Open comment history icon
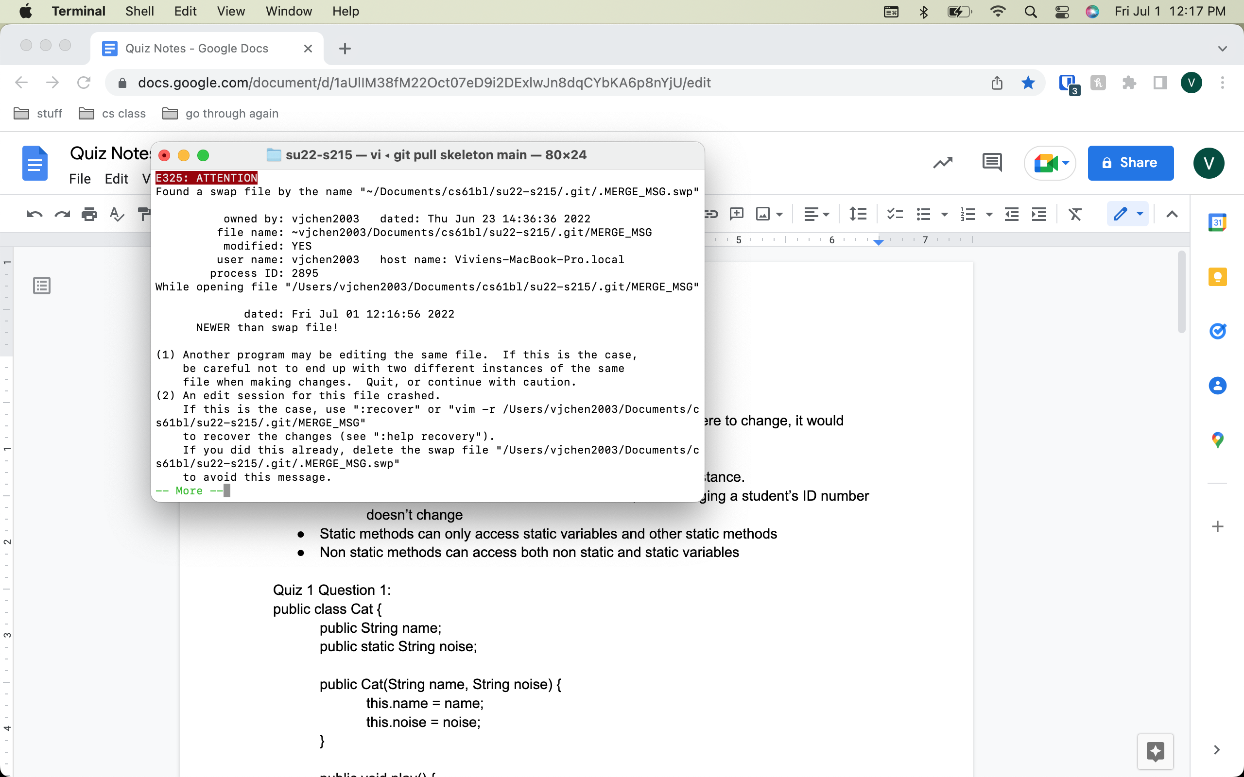Screen dimensions: 1244x777 point(992,163)
